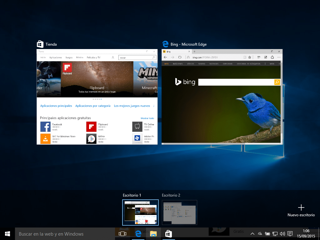320x240 pixels.
Task: Open Aplicaciones por categoría link
Action: pos(93,106)
